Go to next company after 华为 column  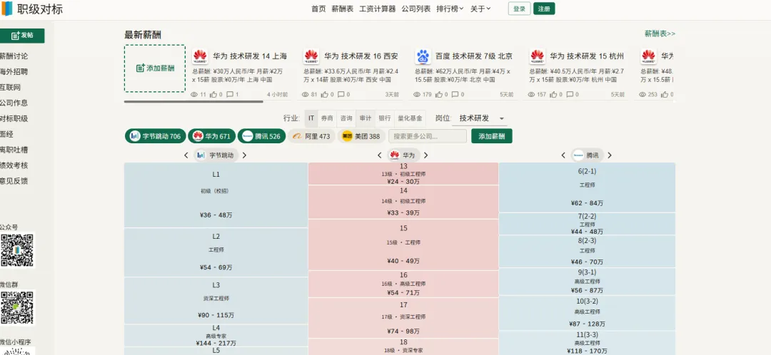coord(425,155)
